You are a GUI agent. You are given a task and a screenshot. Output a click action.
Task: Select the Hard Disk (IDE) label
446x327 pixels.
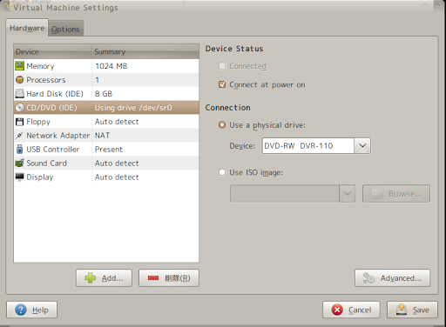[x=55, y=94]
